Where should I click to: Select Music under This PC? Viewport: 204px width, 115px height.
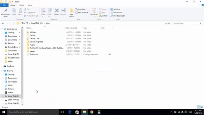pos(10,85)
